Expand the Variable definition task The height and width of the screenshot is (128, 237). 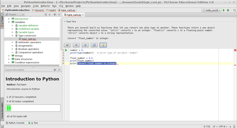(13, 26)
